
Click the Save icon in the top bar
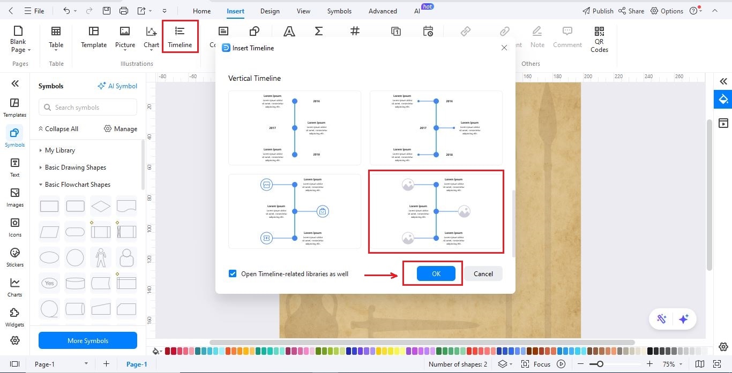(x=107, y=11)
